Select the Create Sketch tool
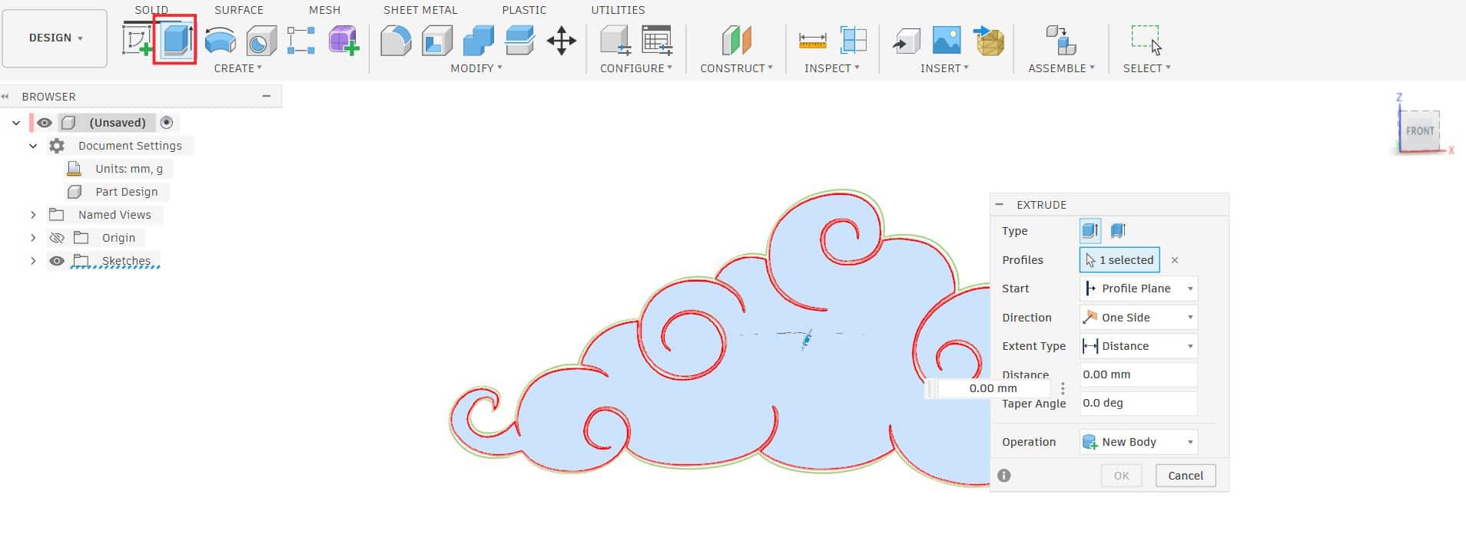 137,40
